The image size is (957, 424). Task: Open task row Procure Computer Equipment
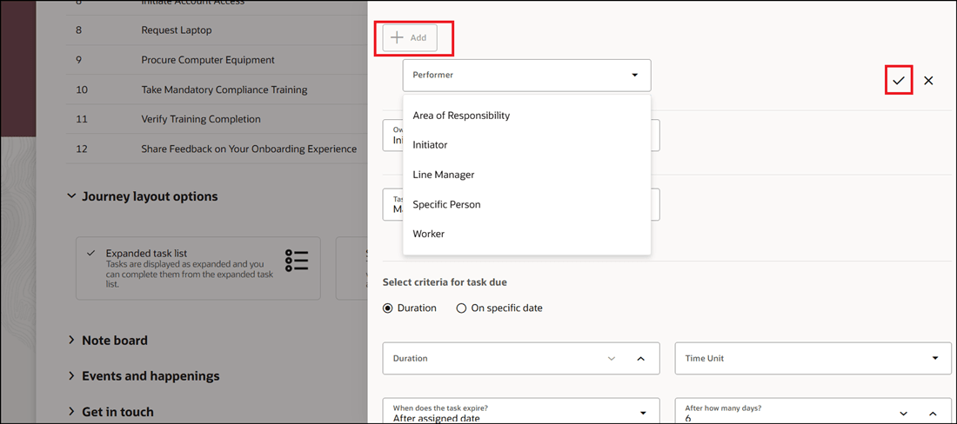[x=217, y=60]
